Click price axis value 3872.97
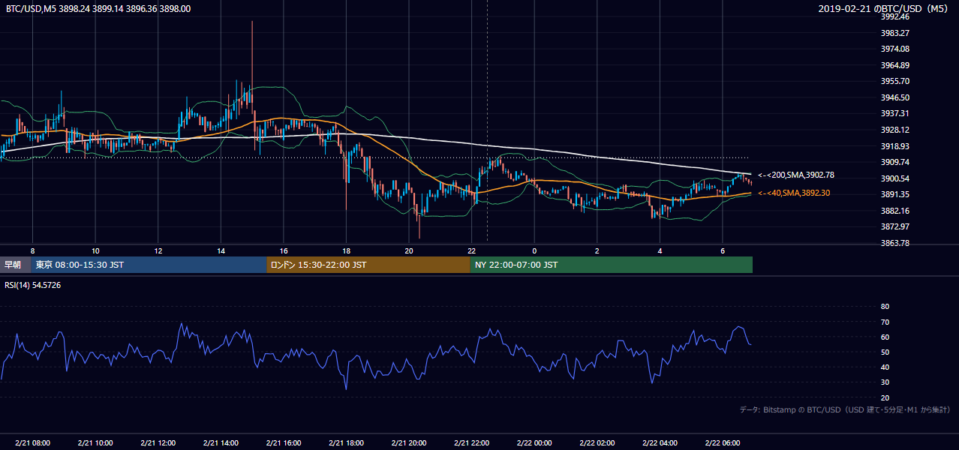This screenshot has height=450, width=959. 895,226
